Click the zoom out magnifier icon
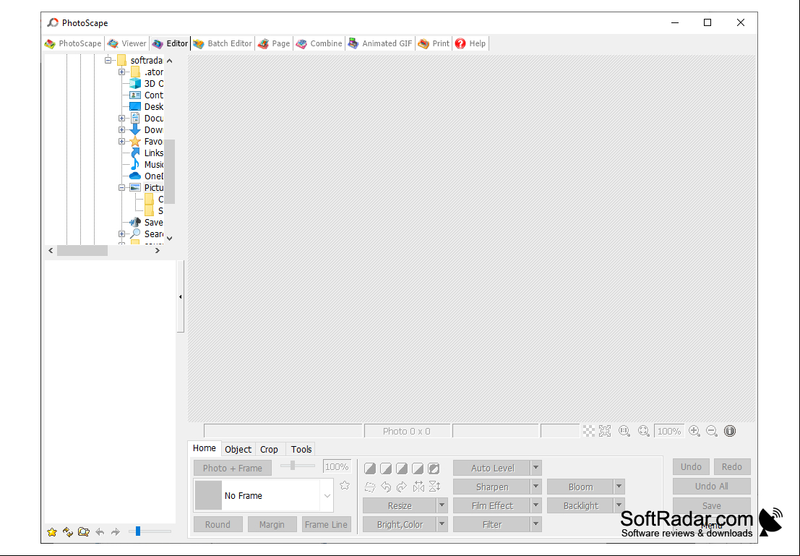The image size is (800, 556). click(x=712, y=431)
